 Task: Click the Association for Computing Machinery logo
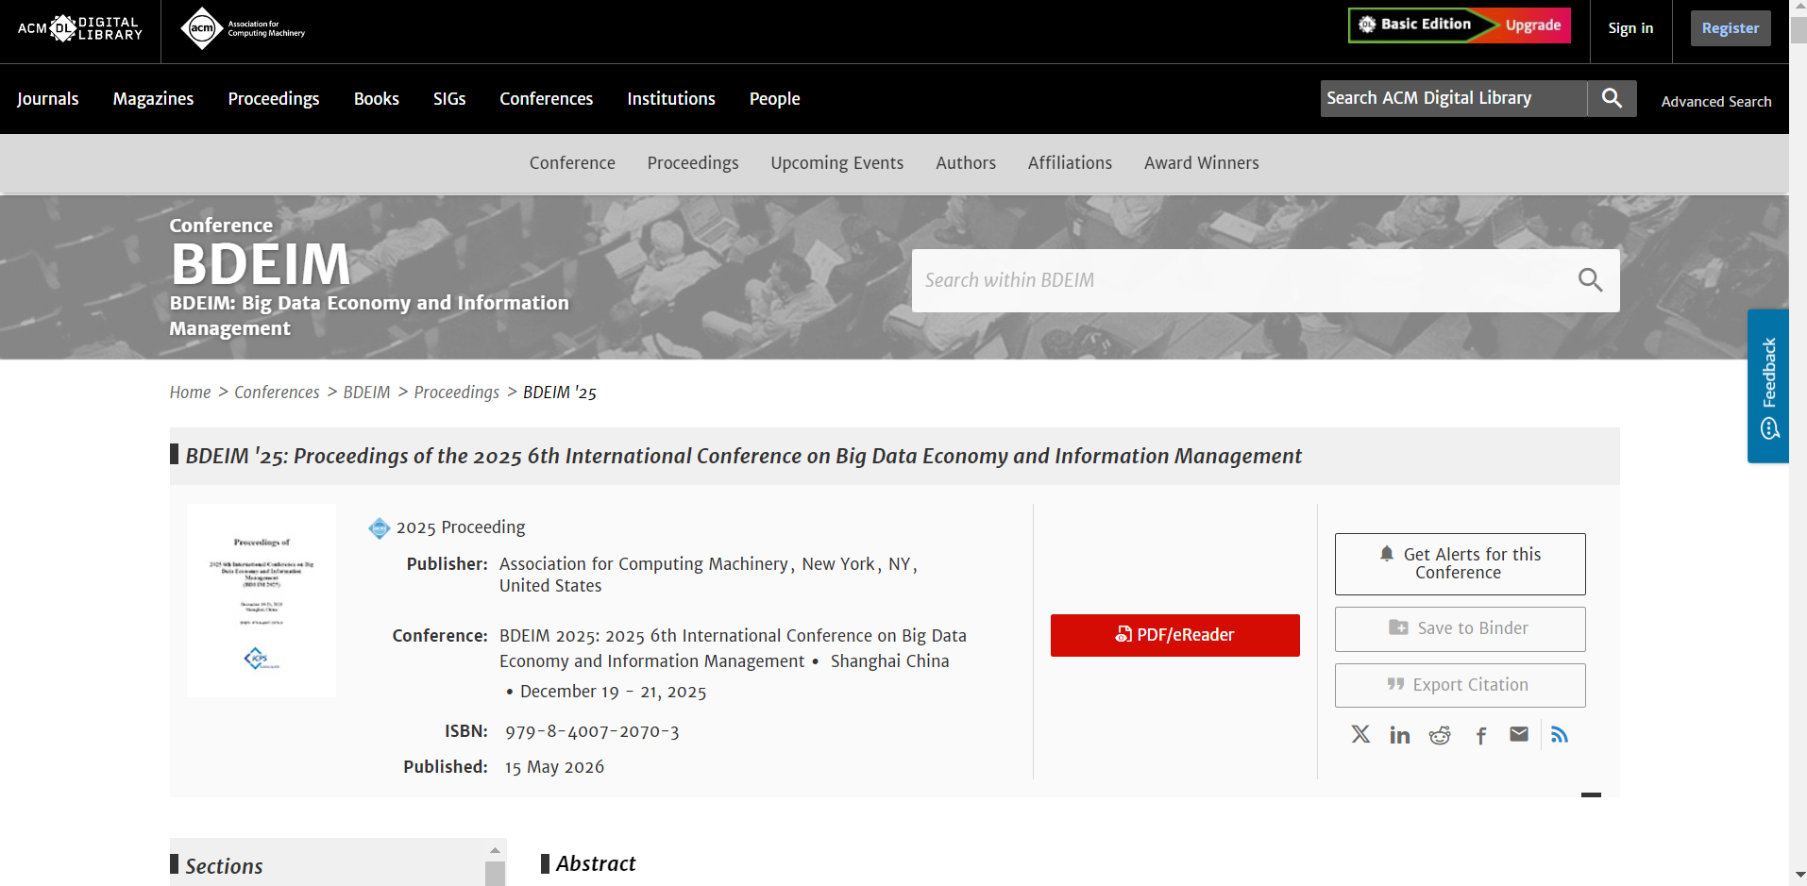click(x=243, y=28)
